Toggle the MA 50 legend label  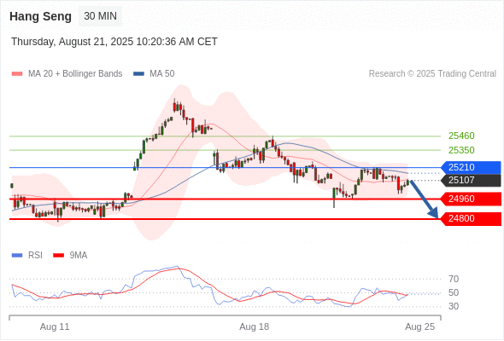pyautogui.click(x=162, y=74)
